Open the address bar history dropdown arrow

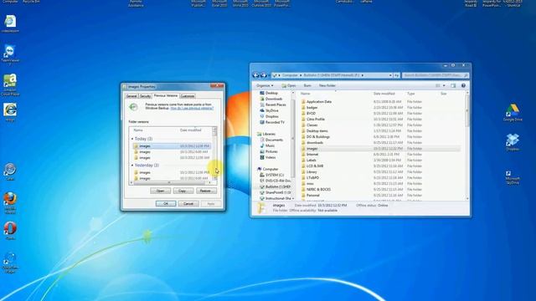point(390,75)
